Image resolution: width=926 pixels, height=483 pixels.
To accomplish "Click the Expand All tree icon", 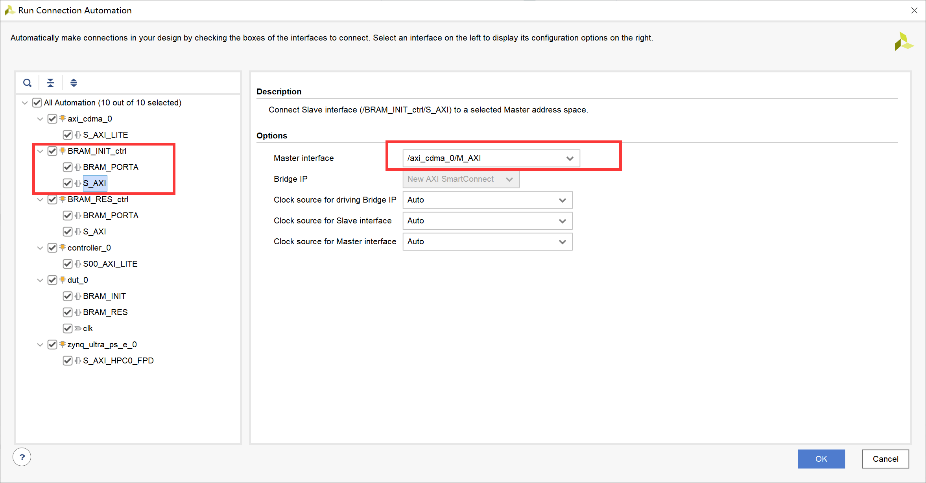I will pos(74,83).
